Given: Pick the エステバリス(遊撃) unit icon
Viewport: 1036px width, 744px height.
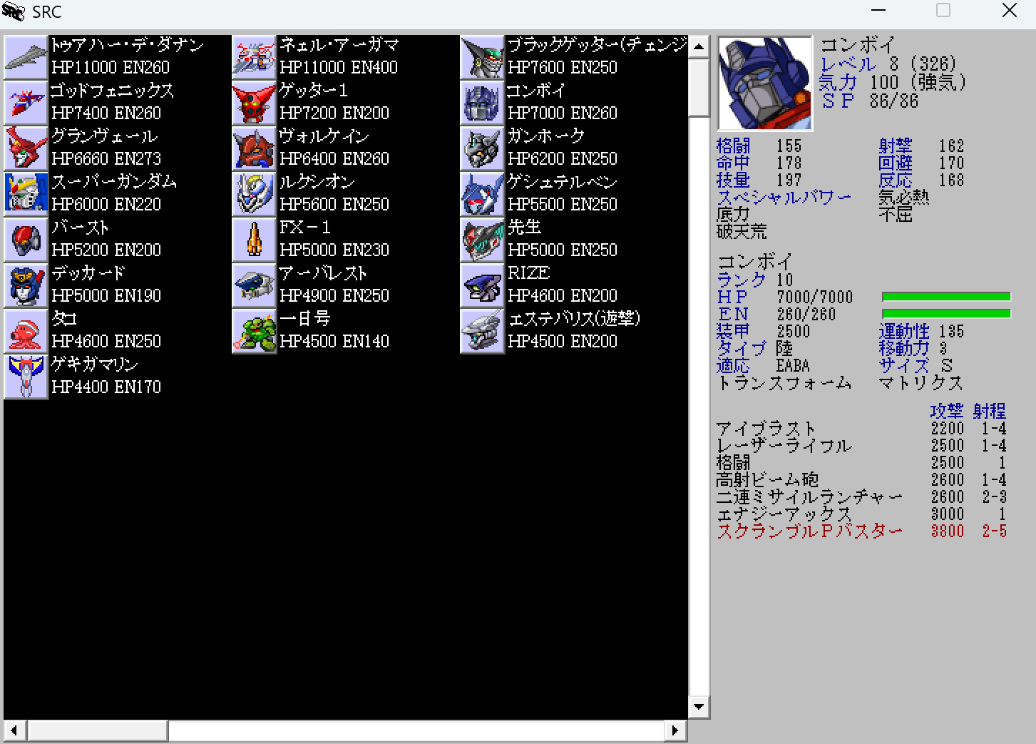Looking at the screenshot, I should coord(483,331).
